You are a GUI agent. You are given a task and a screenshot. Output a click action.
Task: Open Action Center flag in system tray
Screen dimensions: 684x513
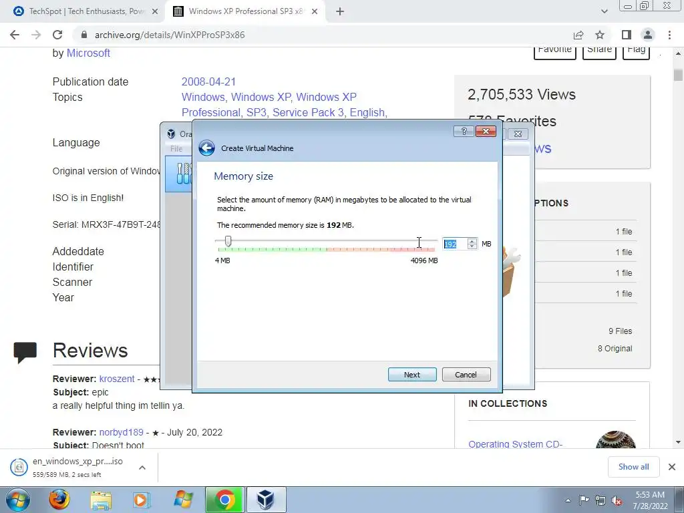[x=584, y=500]
